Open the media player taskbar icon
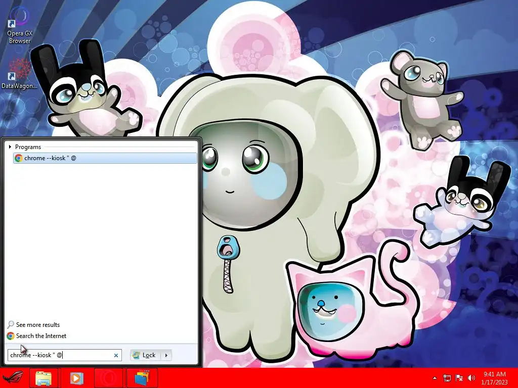The width and height of the screenshot is (518, 388). 76,378
